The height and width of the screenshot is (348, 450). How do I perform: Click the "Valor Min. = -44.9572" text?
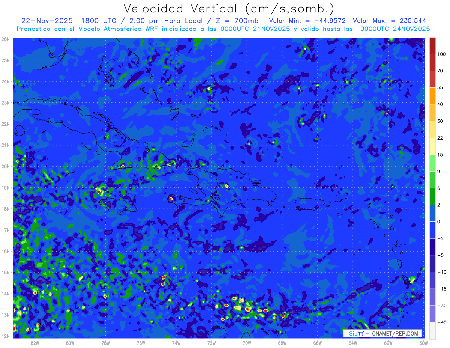point(307,21)
